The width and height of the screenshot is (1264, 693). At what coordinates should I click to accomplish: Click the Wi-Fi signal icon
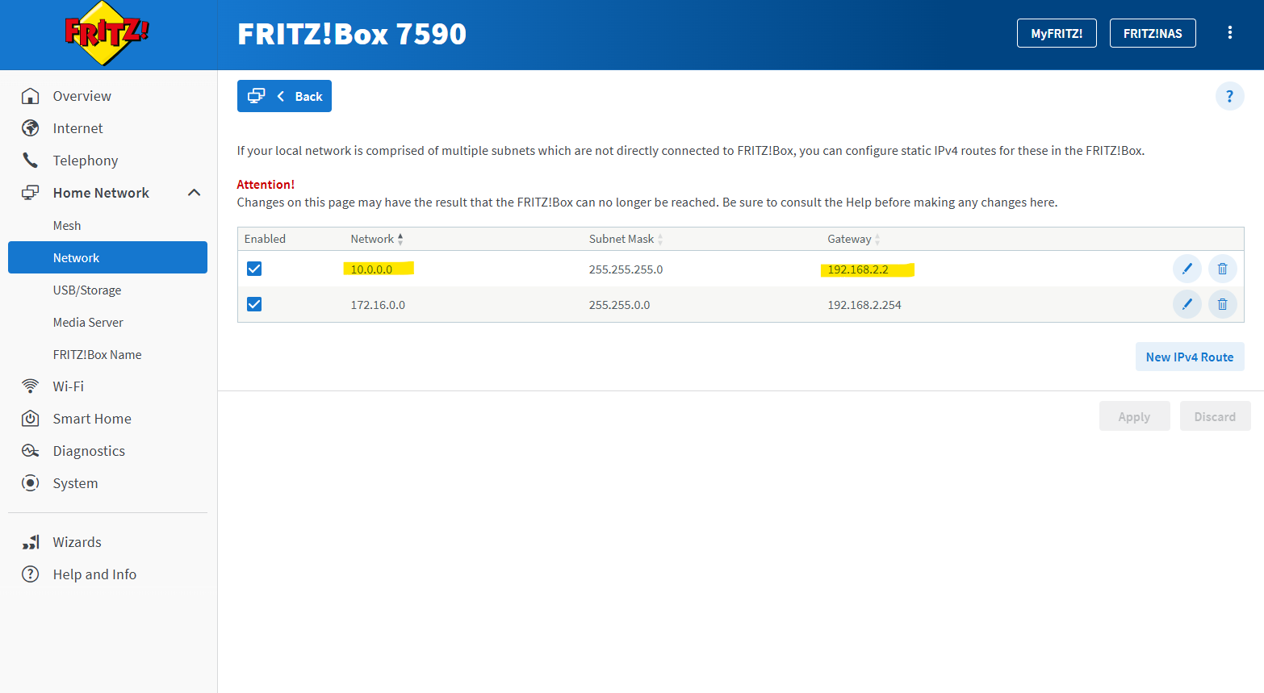[31, 386]
